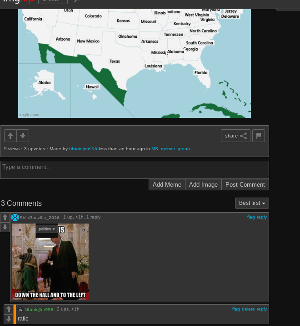300x326 pixels.
Task: Open the Create dropdown in the header
Action: tap(53, 1)
